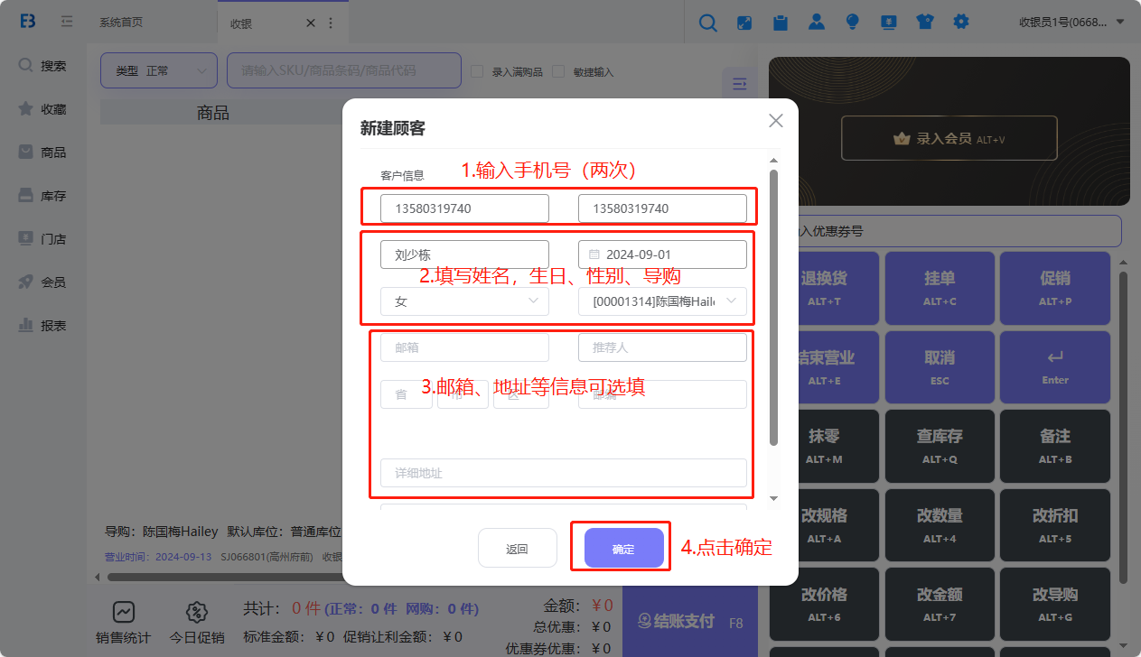Screen dimensions: 1141x657
Task: Open the user profile icon in top bar
Action: [x=817, y=23]
